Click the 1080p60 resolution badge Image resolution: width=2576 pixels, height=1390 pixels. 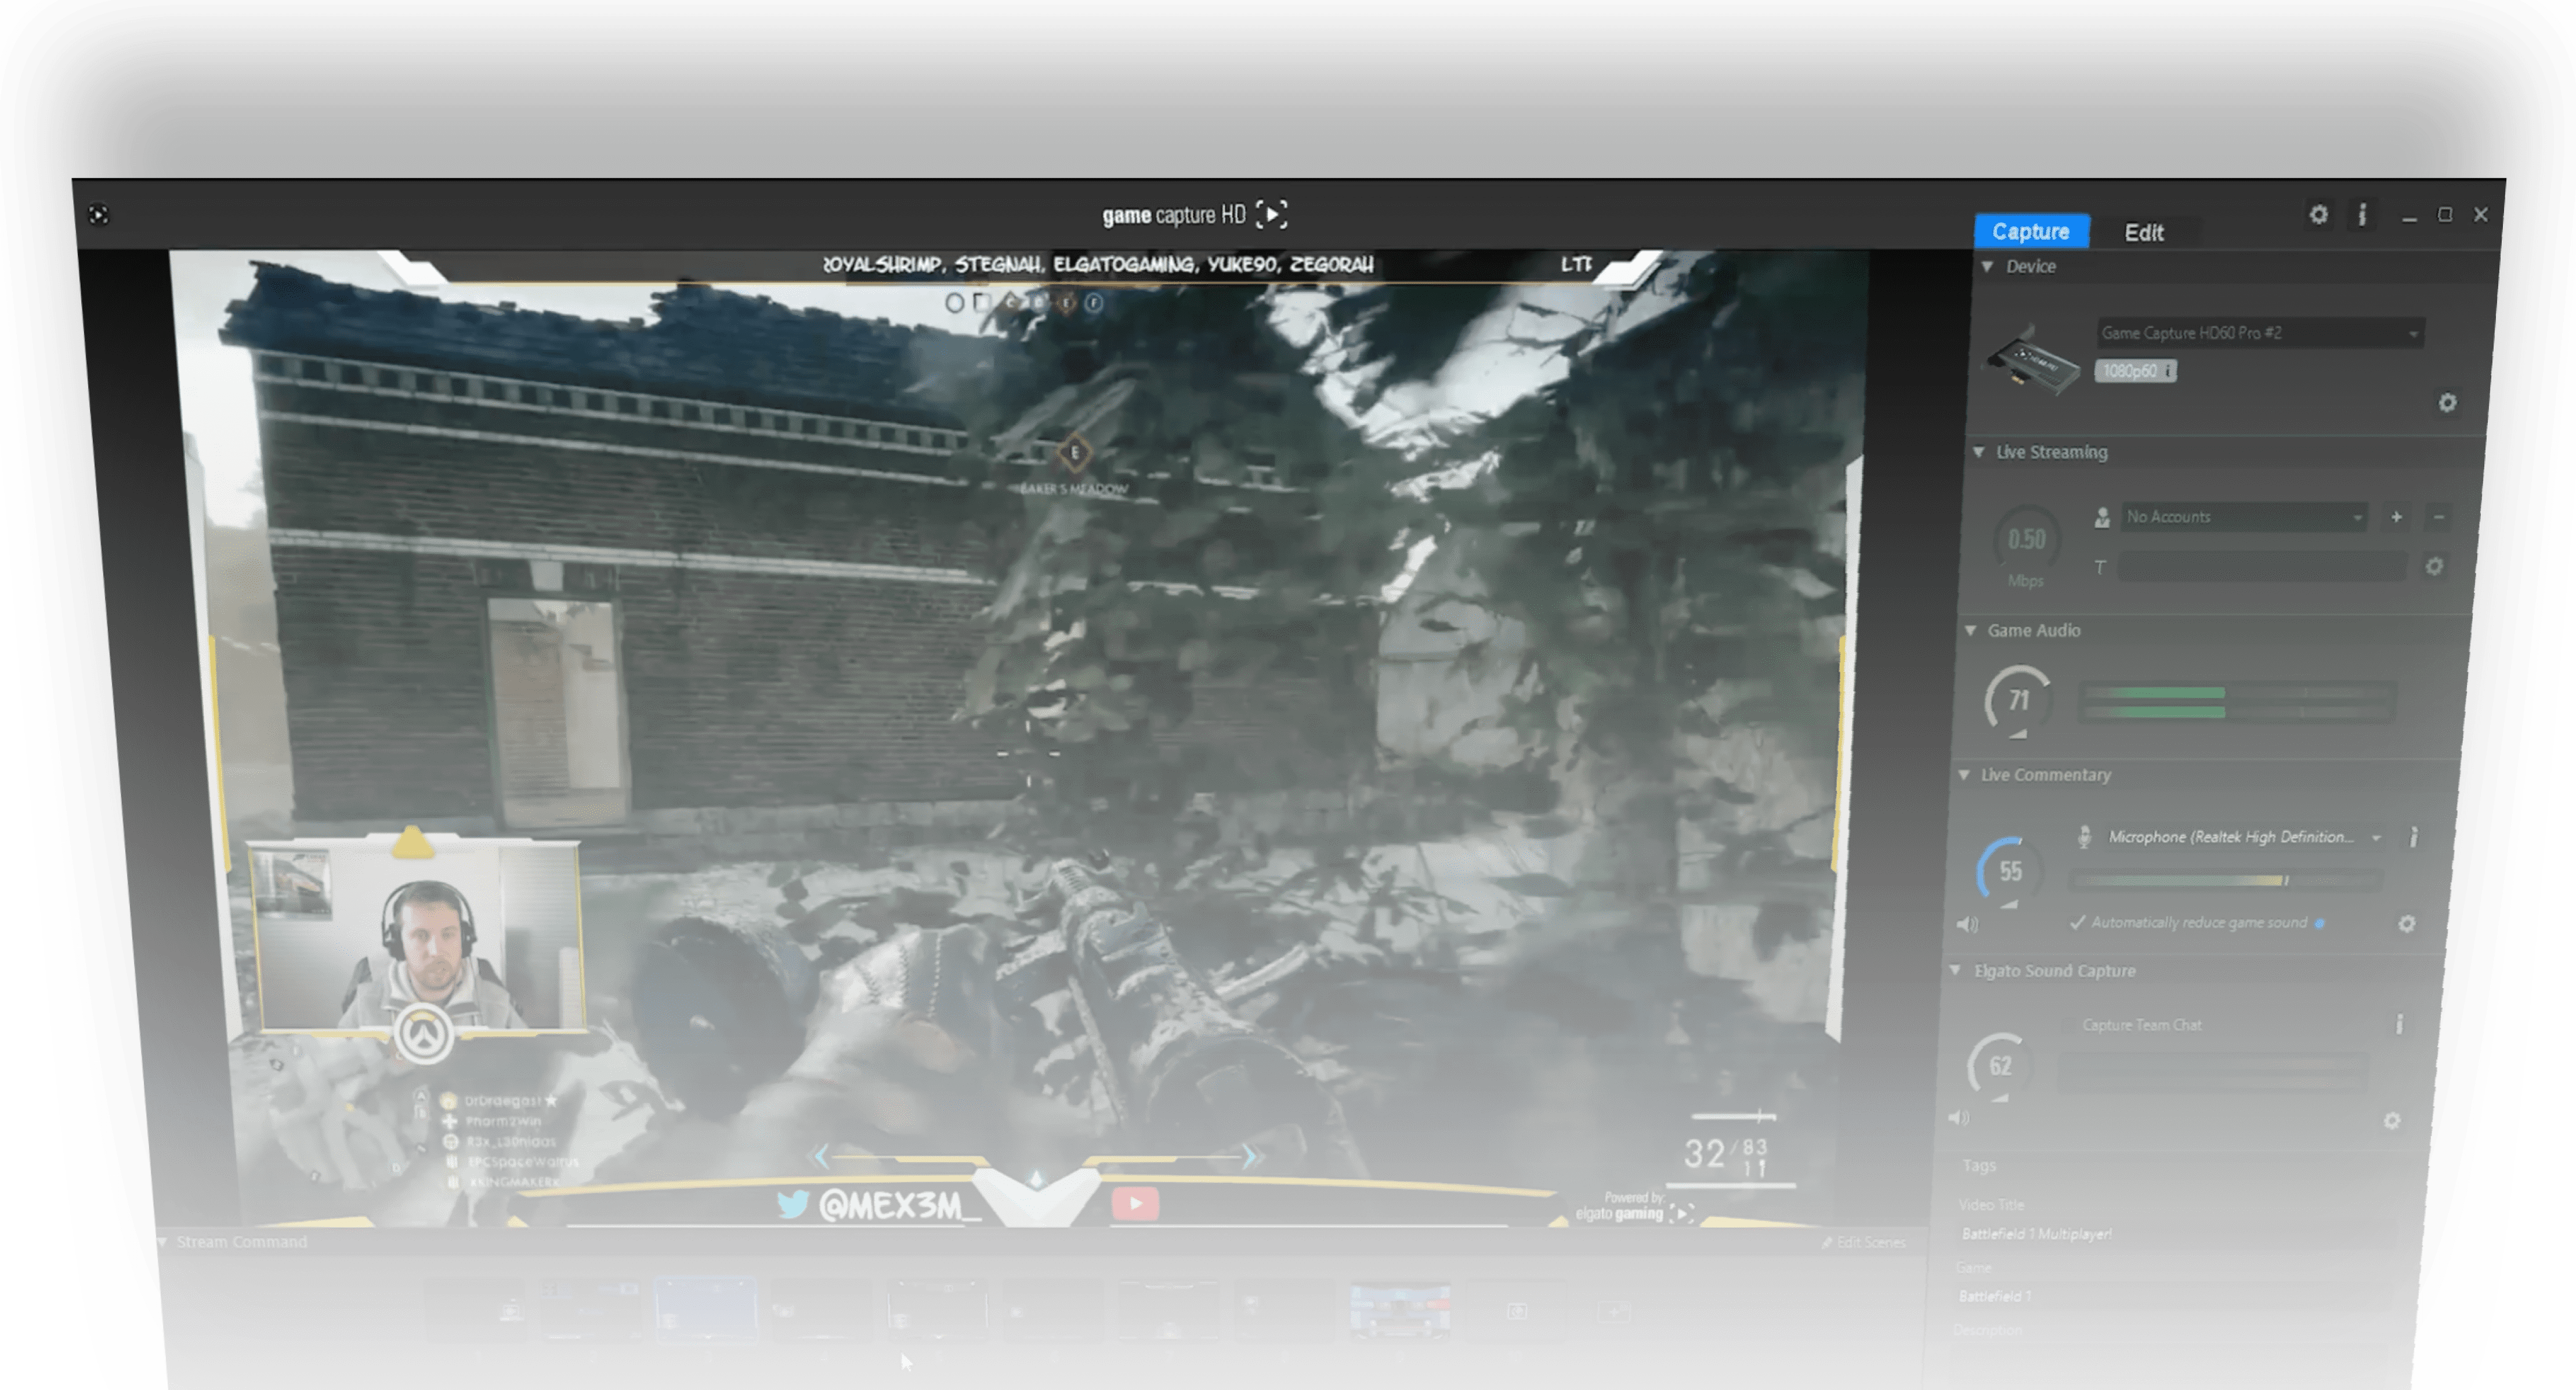(x=2135, y=371)
